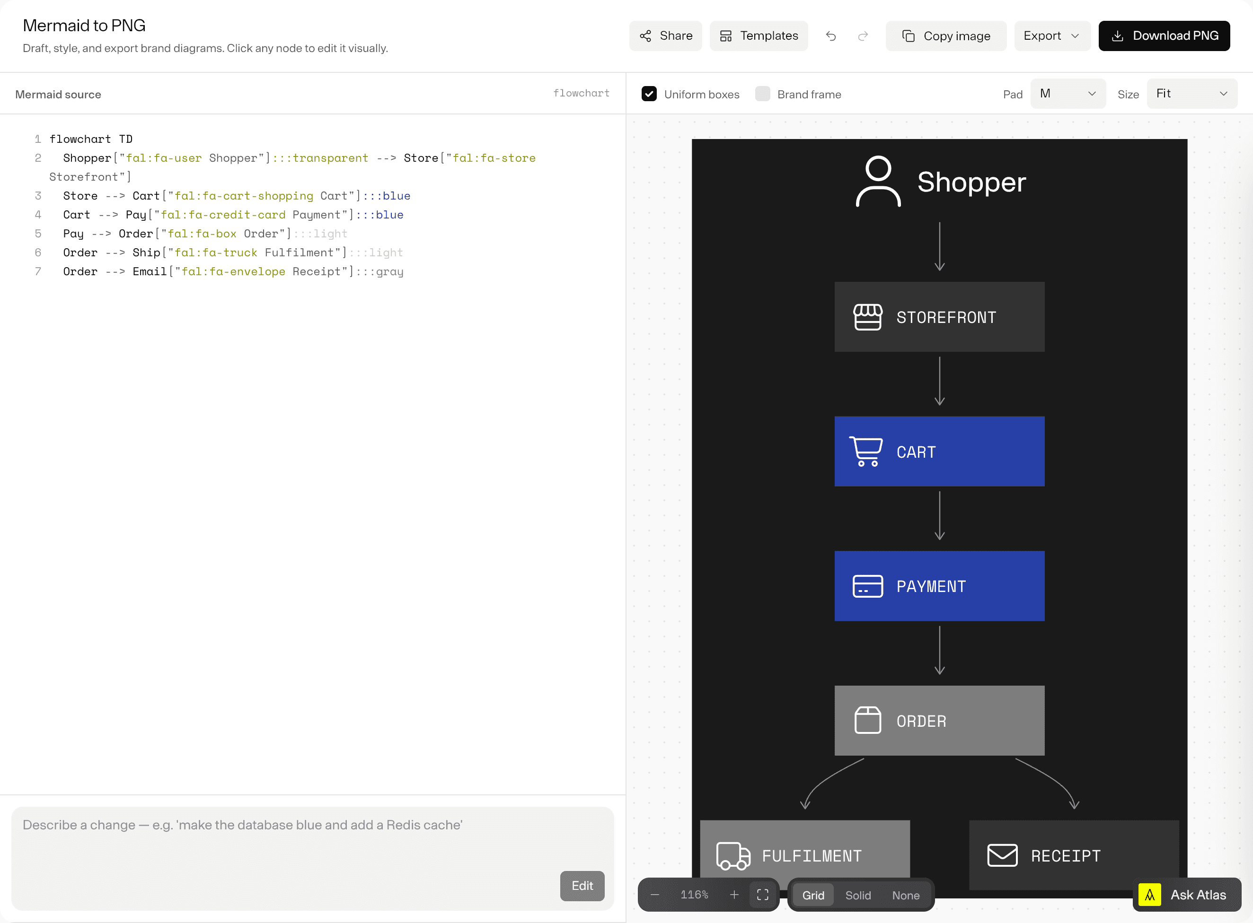Click the Share button
Image resolution: width=1253 pixels, height=923 pixels.
[x=665, y=36]
